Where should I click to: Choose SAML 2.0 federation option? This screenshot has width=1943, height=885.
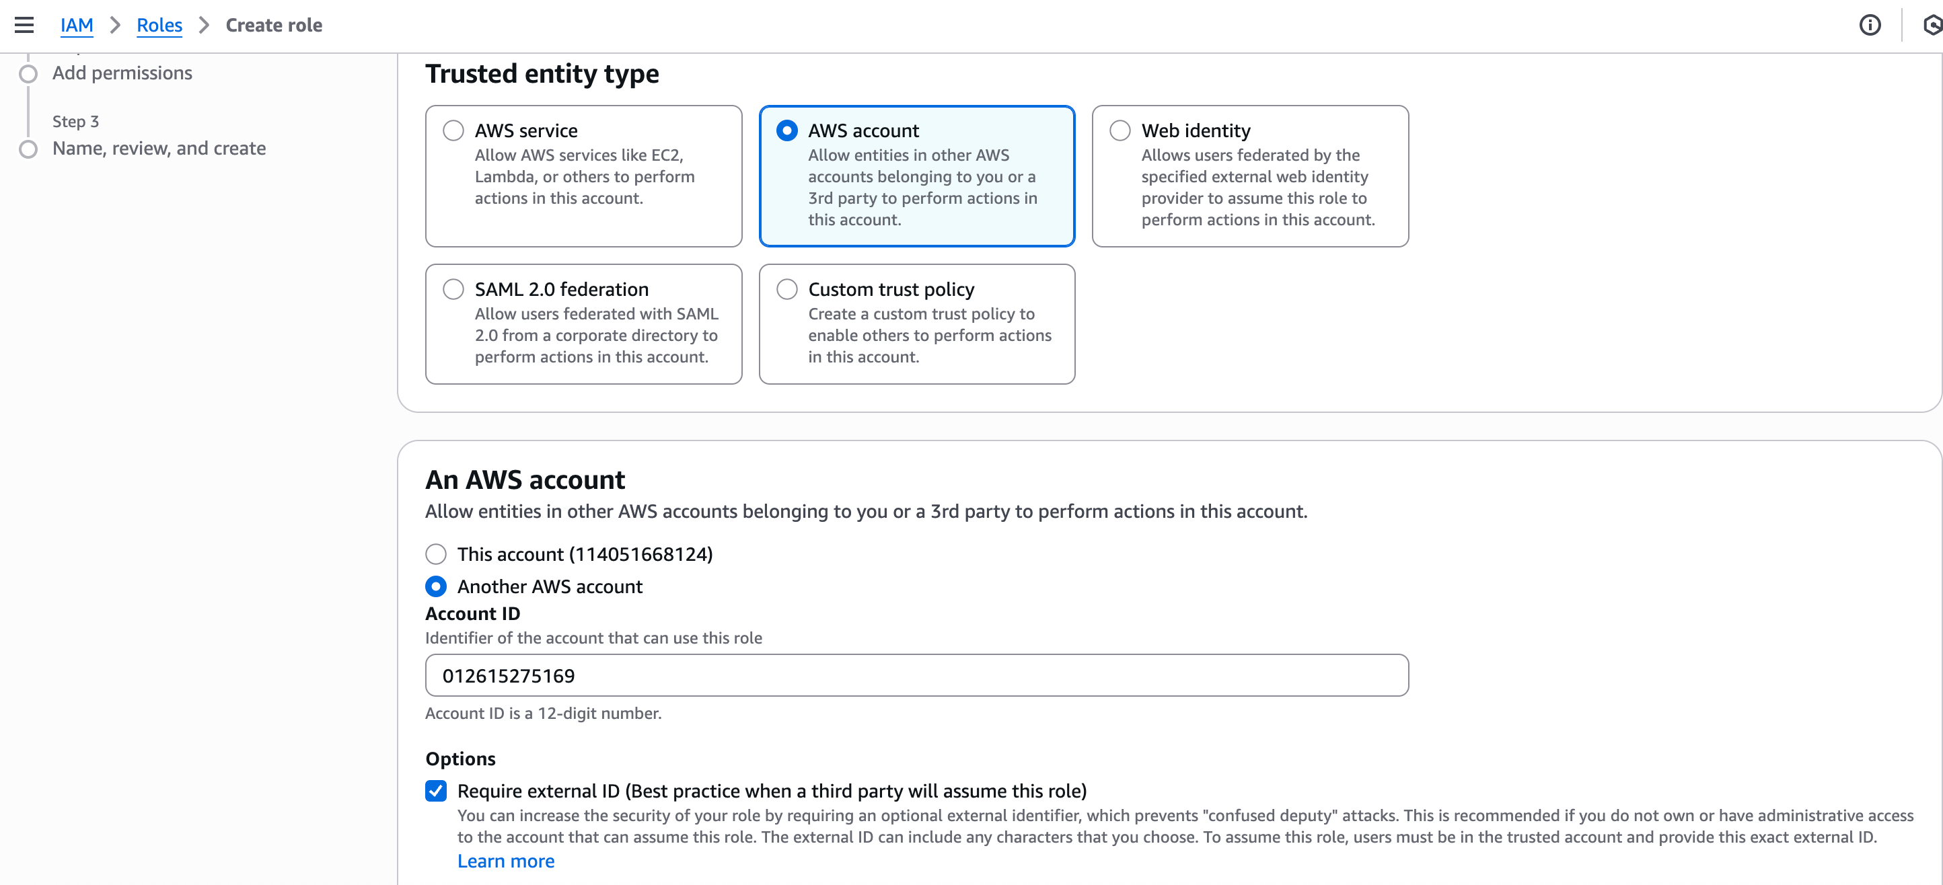coord(453,289)
